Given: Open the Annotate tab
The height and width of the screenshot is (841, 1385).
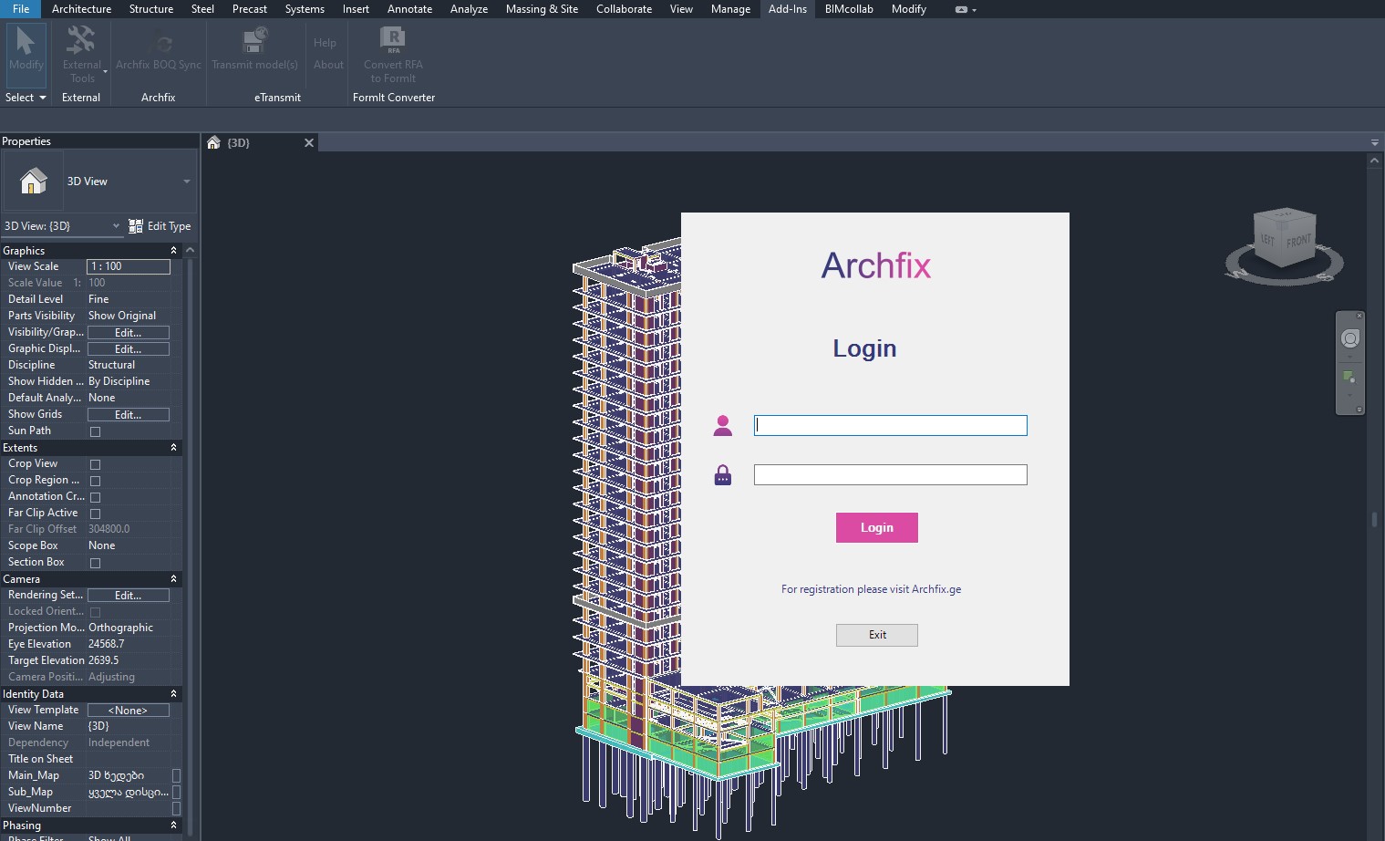Looking at the screenshot, I should tap(409, 9).
